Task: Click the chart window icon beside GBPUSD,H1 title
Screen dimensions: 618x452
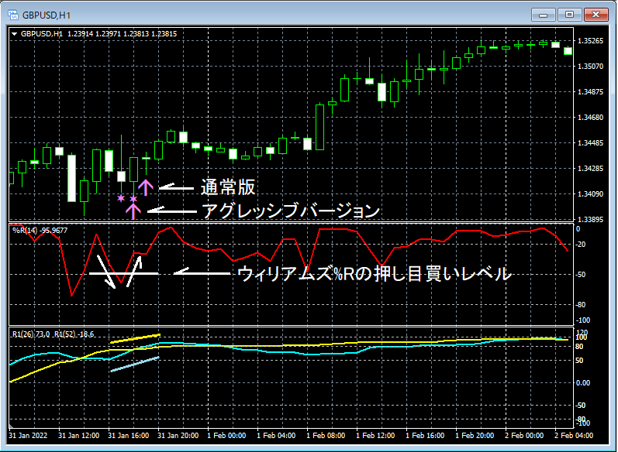Action: pyautogui.click(x=13, y=15)
